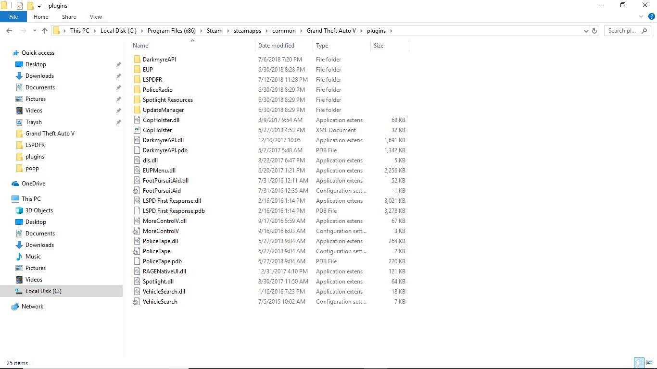Viewport: 657px width, 369px height.
Task: Unpin Traysh from Quick access
Action: point(118,122)
